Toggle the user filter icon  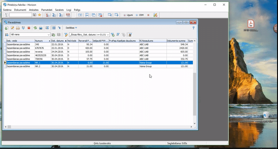(x=130, y=35)
